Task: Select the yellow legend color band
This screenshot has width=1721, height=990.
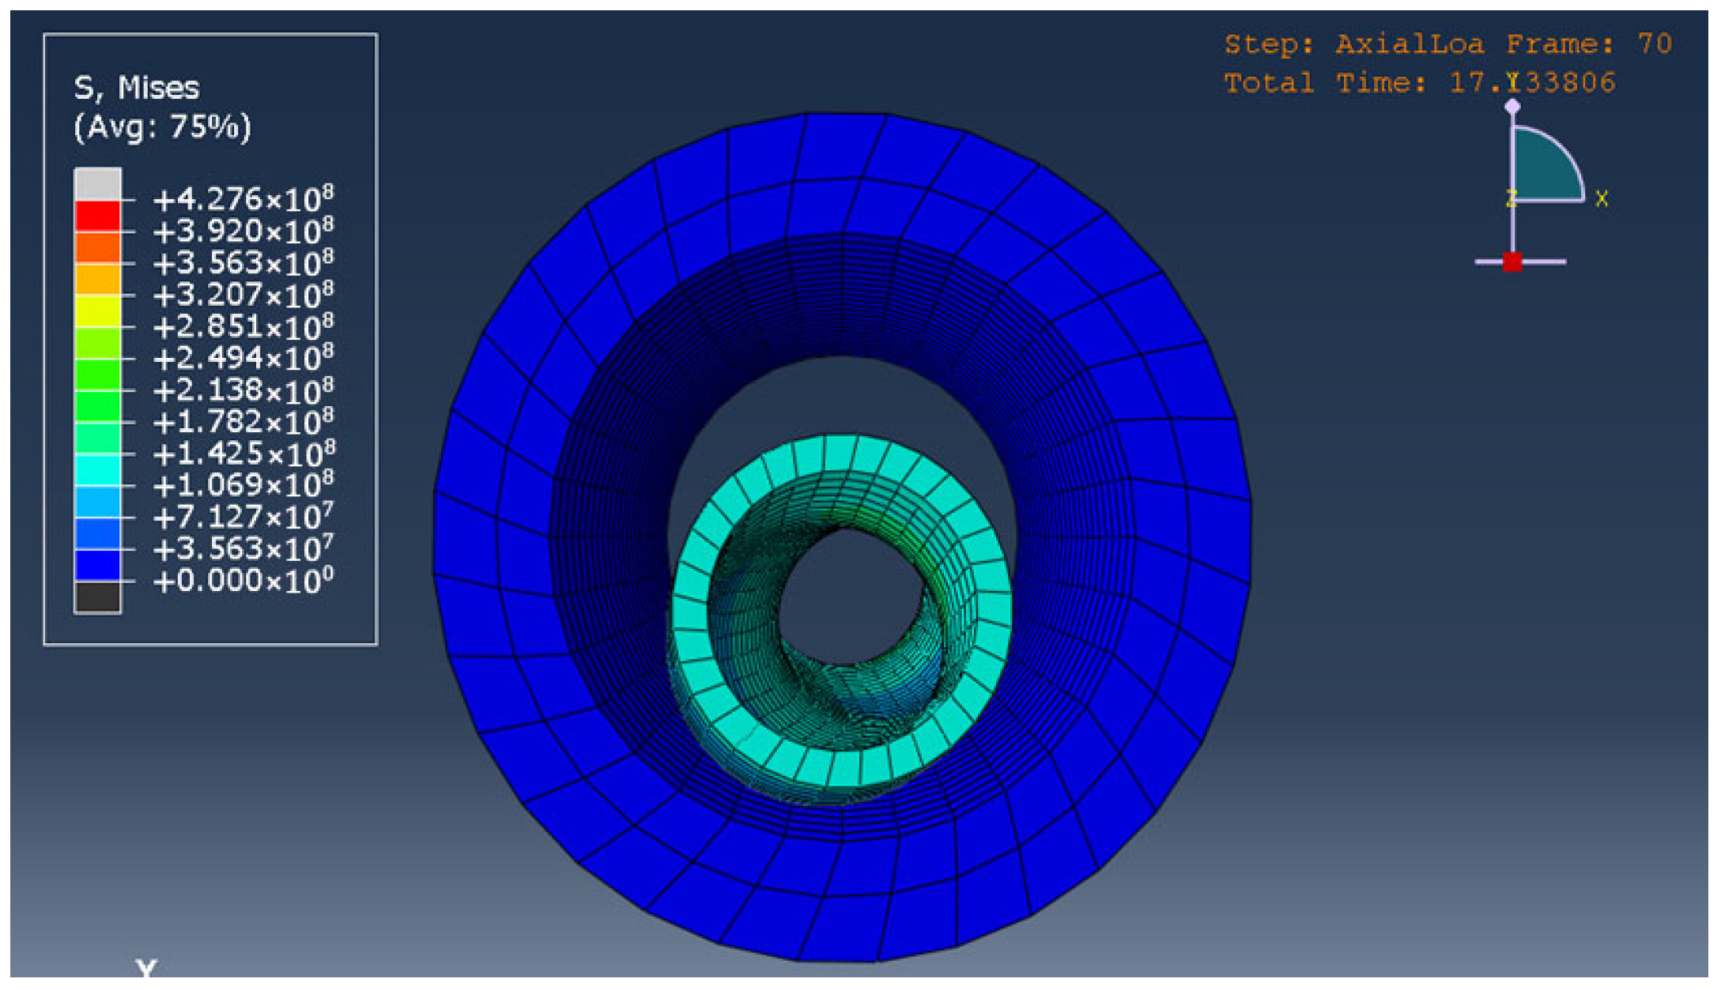Action: 97,311
